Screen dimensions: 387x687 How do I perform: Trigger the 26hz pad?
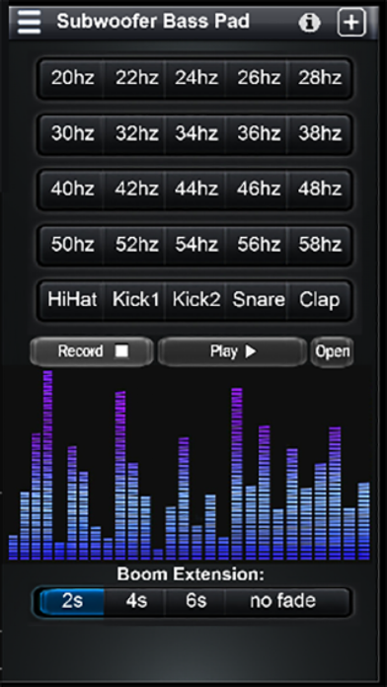tap(257, 78)
